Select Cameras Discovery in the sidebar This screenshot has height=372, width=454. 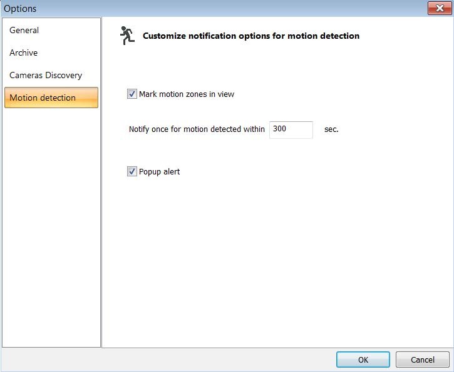click(46, 75)
